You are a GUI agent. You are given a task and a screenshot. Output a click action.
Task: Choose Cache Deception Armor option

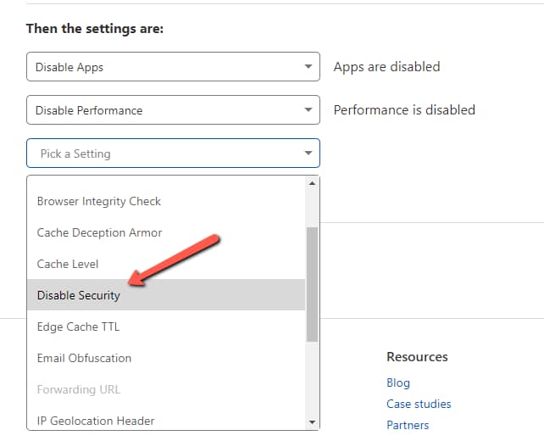click(100, 232)
